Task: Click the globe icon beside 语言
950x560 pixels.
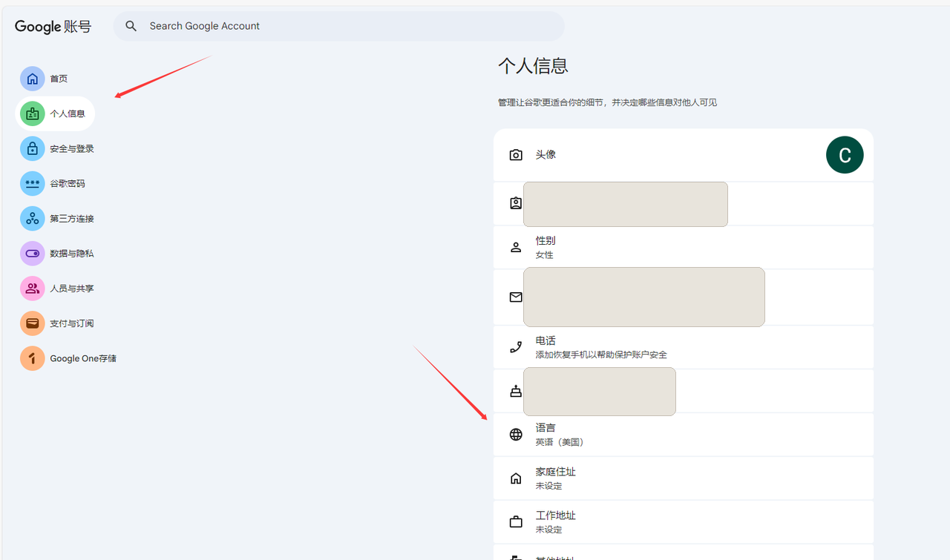Action: coord(516,435)
